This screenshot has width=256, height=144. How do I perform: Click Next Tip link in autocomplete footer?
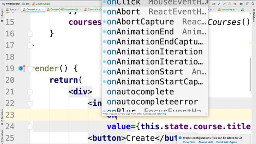coord(162,114)
